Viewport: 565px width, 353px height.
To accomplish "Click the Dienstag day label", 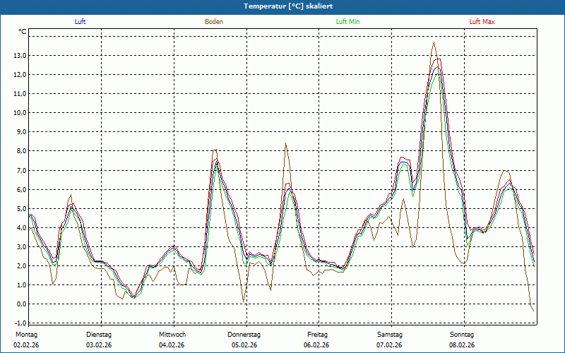I will click(99, 335).
